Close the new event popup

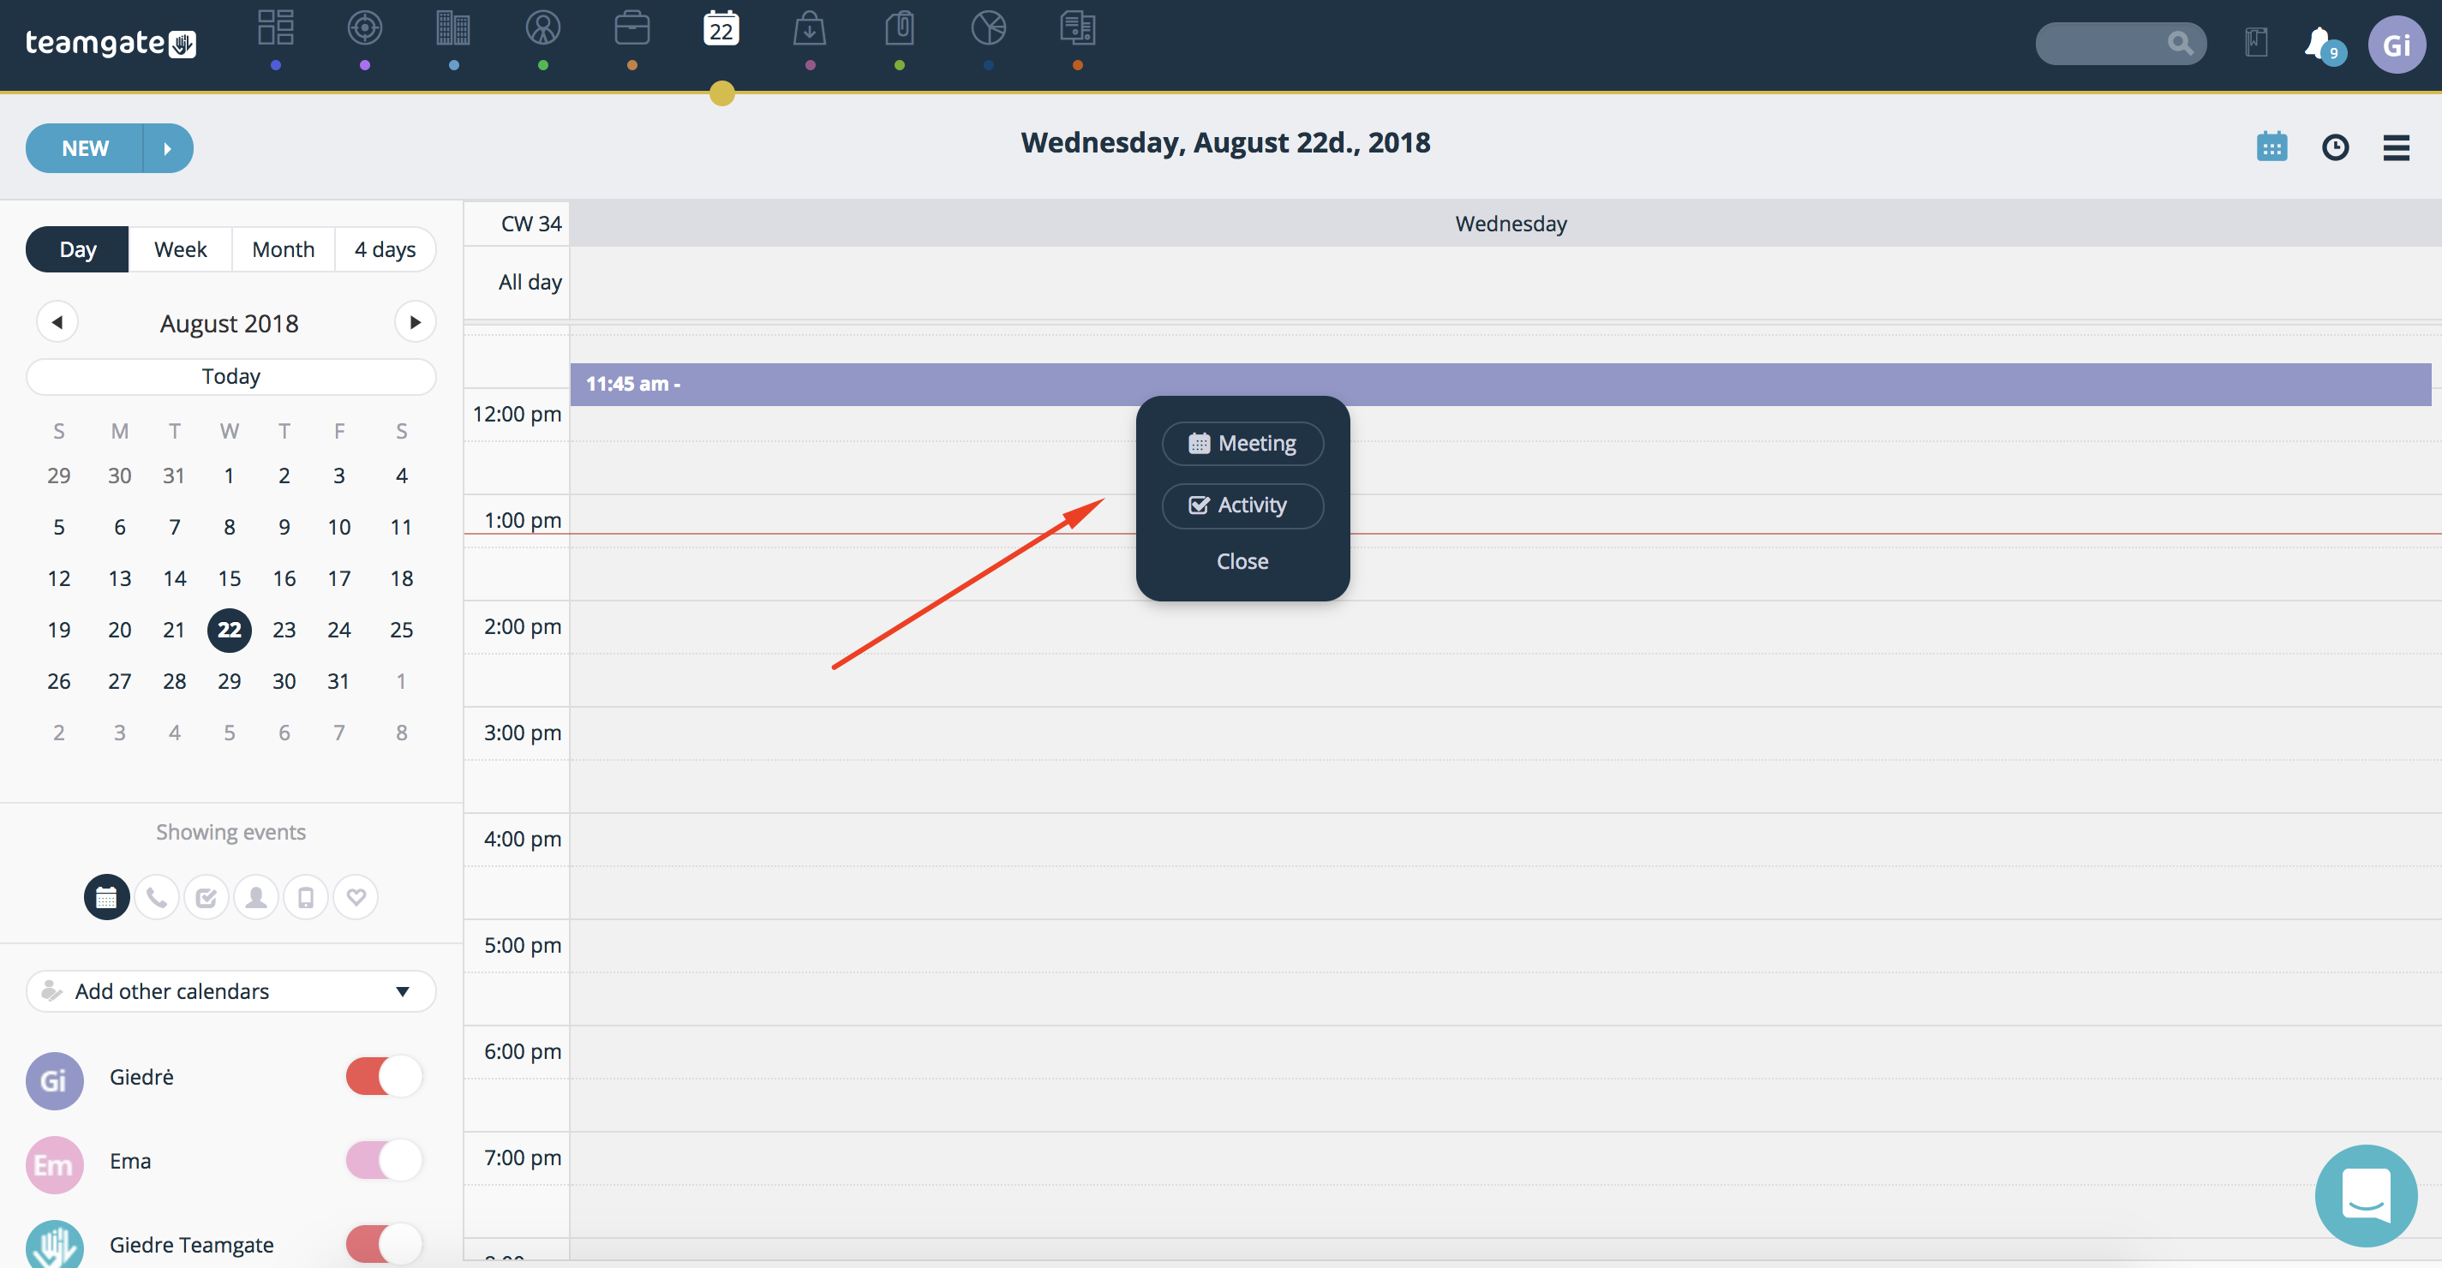[1242, 561]
